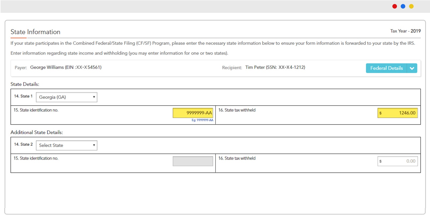Viewport: 430px width, 223px height.
Task: Click the Tax Year - 2019 label
Action: tap(406, 31)
